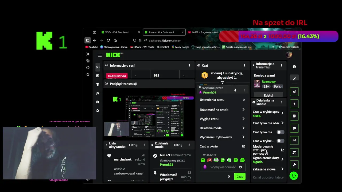Click the pencil edit layout icon

(x=294, y=79)
